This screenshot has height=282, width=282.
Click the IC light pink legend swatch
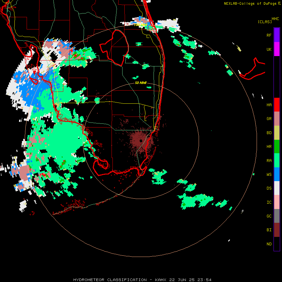point(277,202)
